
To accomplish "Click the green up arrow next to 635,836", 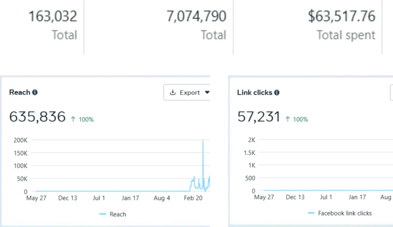I will coord(73,119).
